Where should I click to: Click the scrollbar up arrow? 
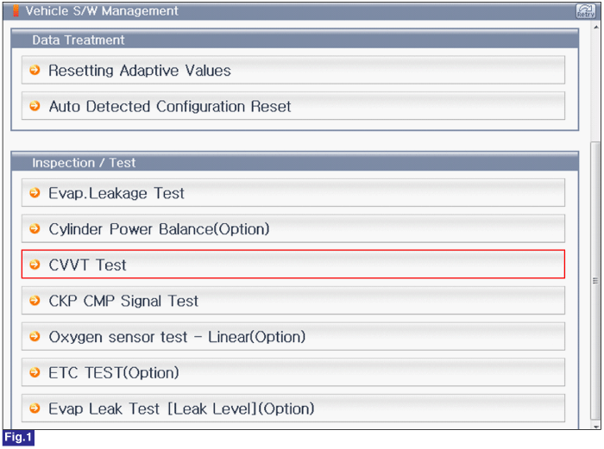pos(596,28)
